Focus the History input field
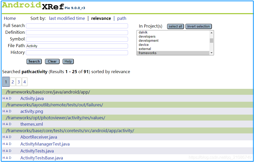Screen dimensions: 254x162 coord(77,53)
